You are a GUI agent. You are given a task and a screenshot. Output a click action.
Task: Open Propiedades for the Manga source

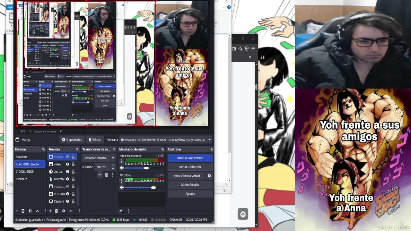[x=72, y=140]
